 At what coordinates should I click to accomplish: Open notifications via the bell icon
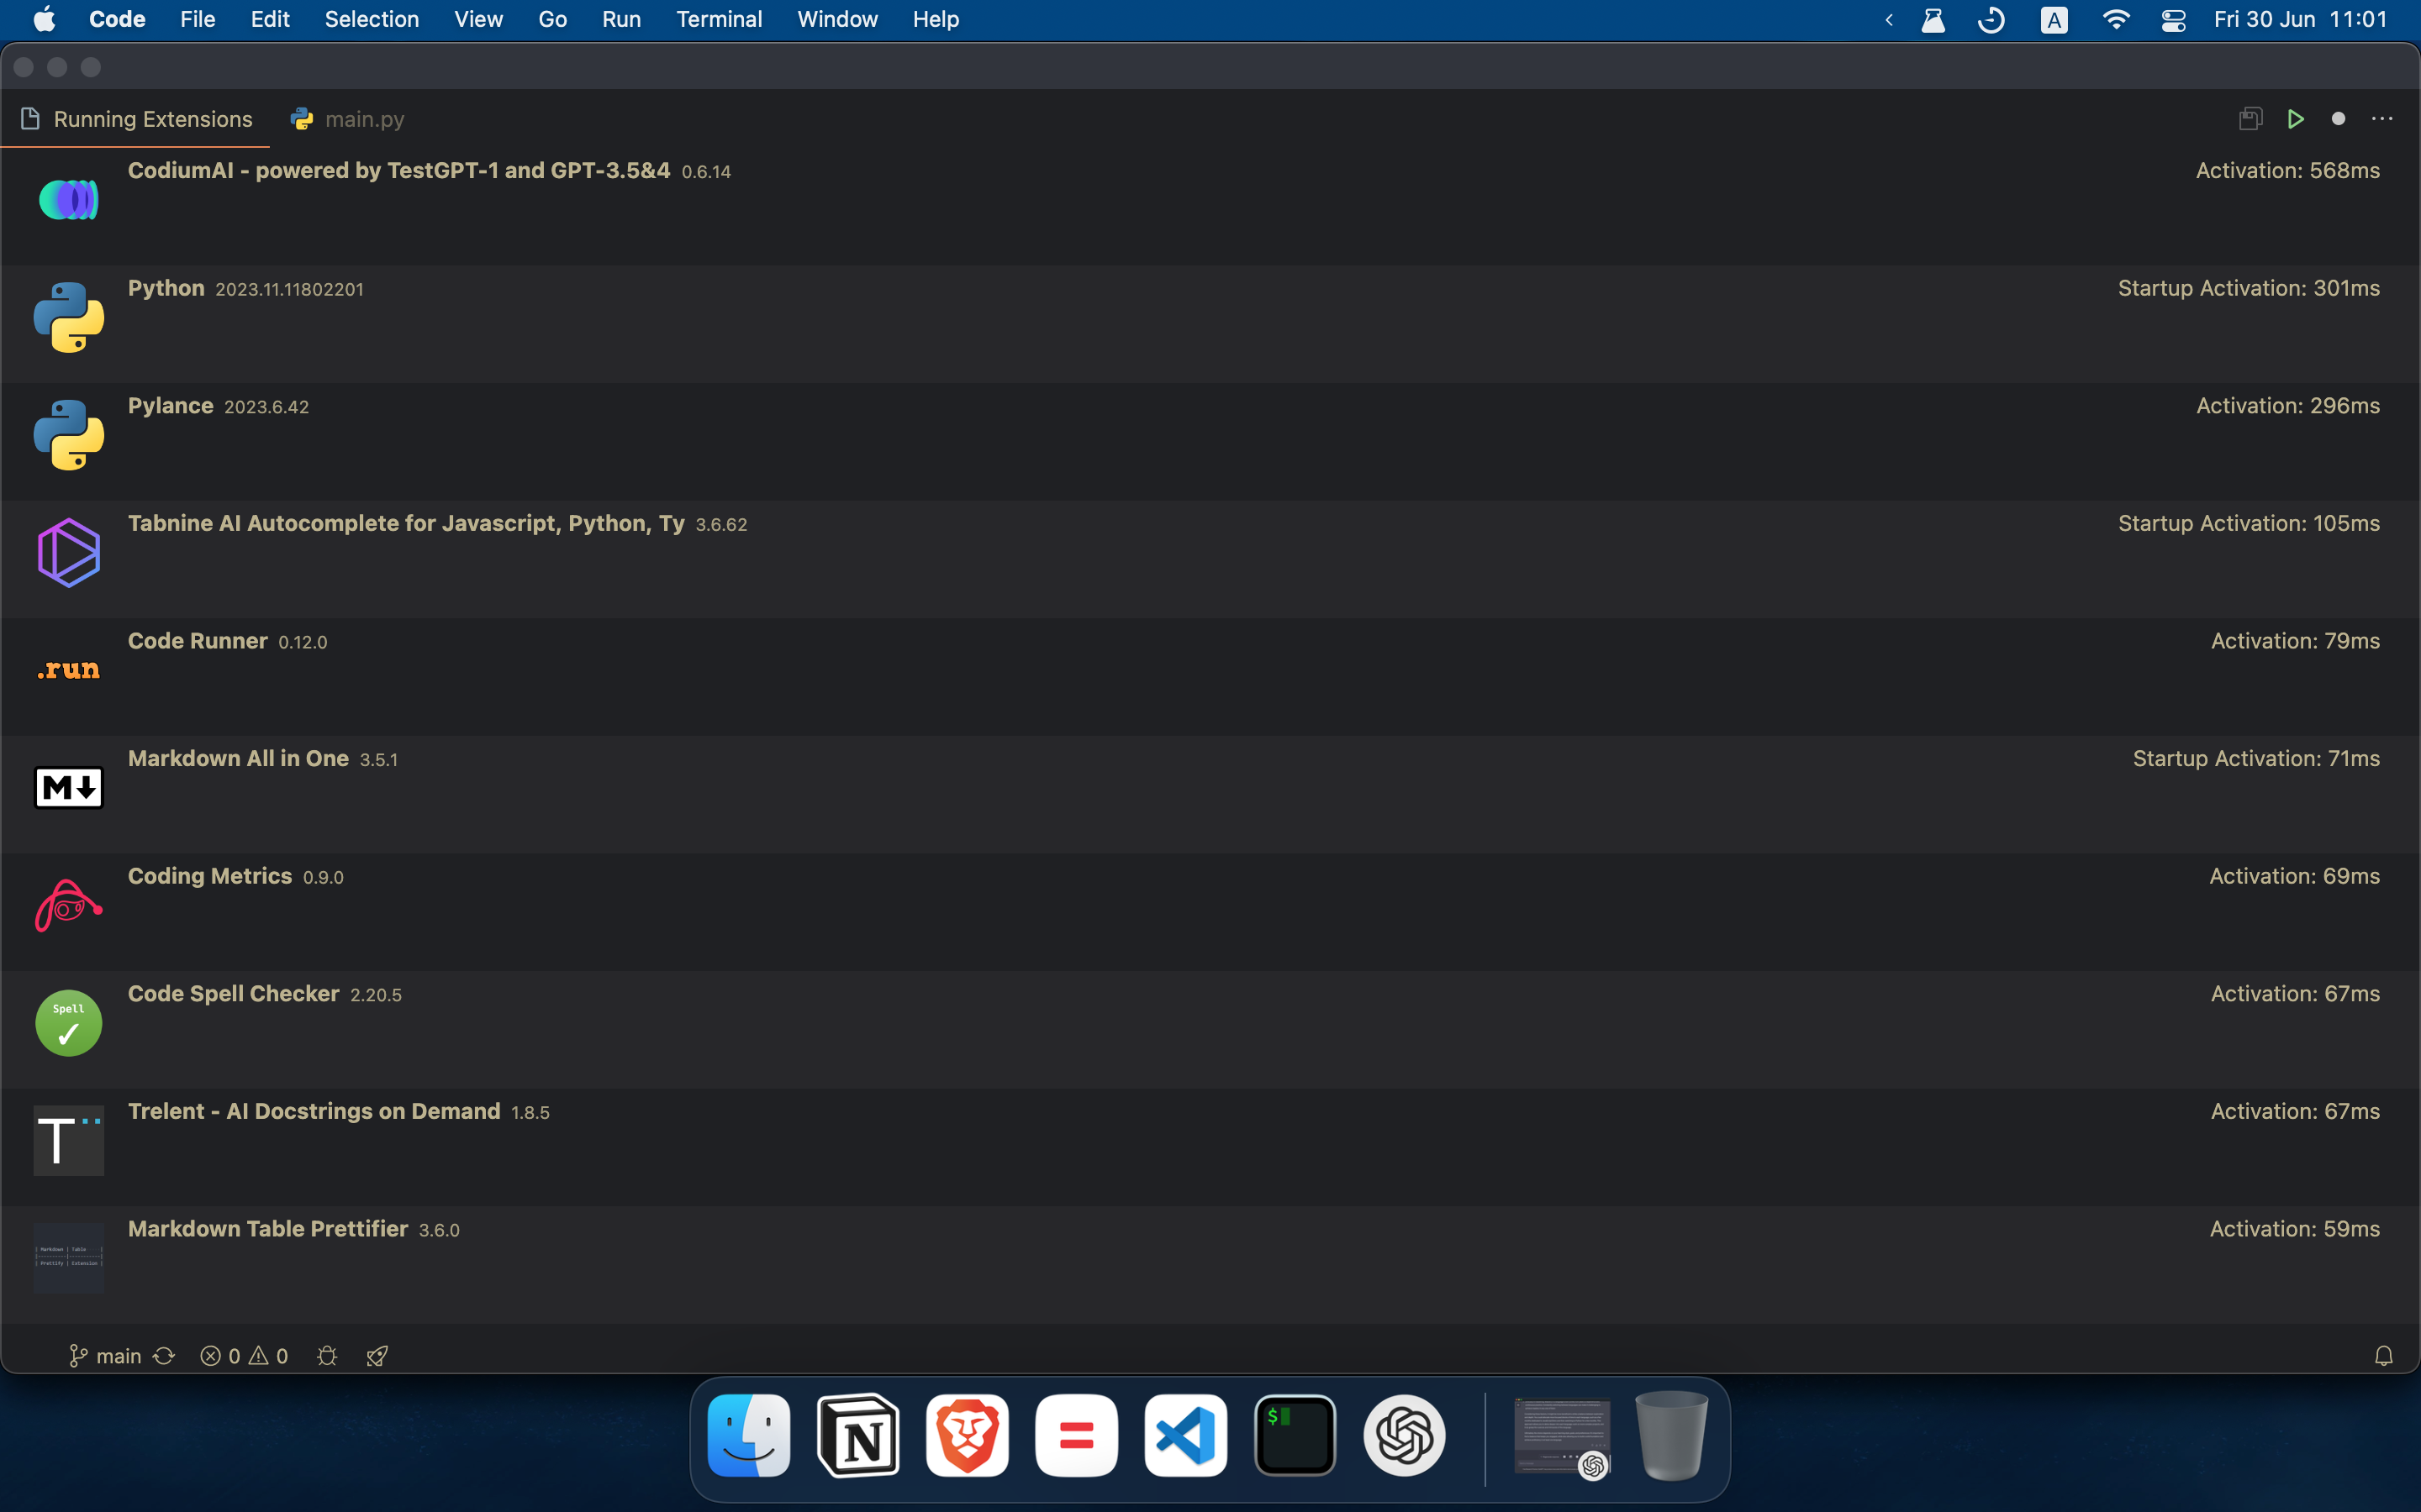tap(2384, 1355)
